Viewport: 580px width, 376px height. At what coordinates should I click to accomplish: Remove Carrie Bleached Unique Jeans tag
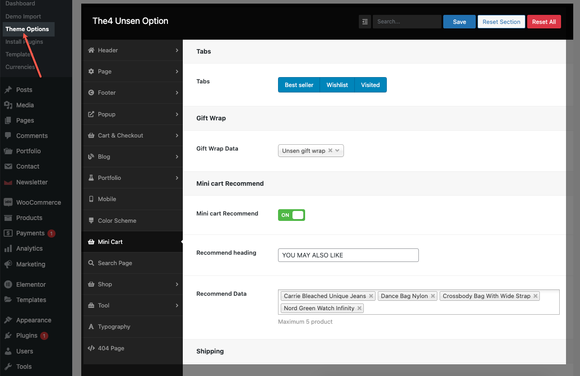pos(371,296)
